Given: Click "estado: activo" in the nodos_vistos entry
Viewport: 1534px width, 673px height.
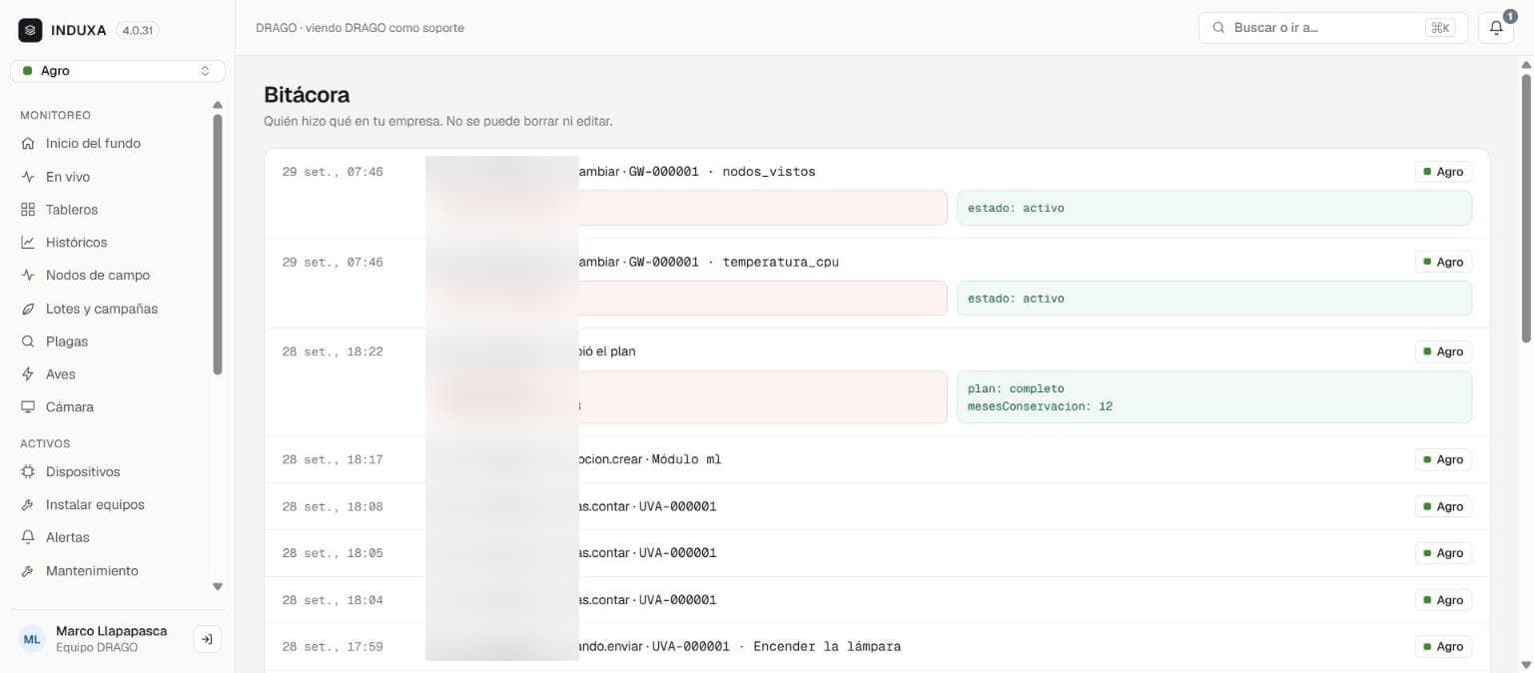Looking at the screenshot, I should (1016, 209).
